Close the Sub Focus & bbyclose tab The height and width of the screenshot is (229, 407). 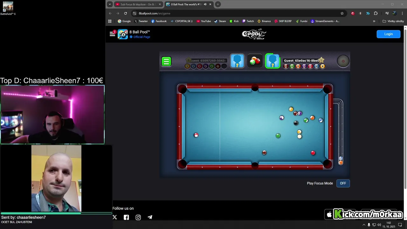click(x=160, y=4)
